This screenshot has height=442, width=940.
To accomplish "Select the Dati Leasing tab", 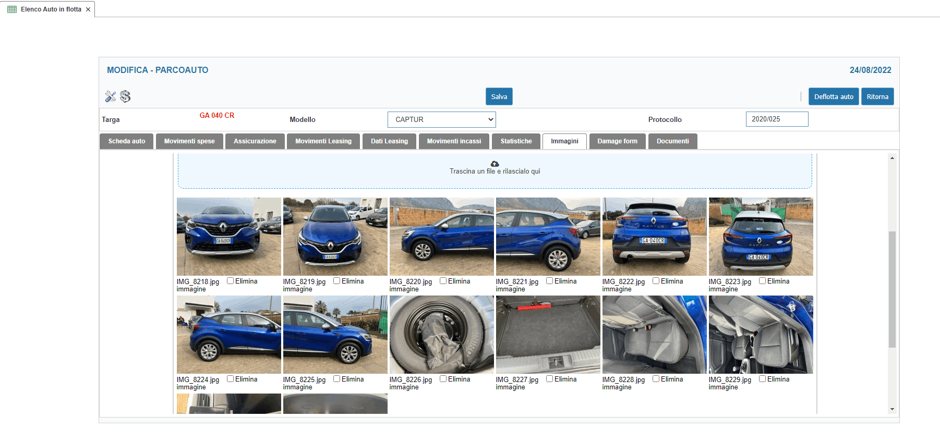I will point(389,141).
